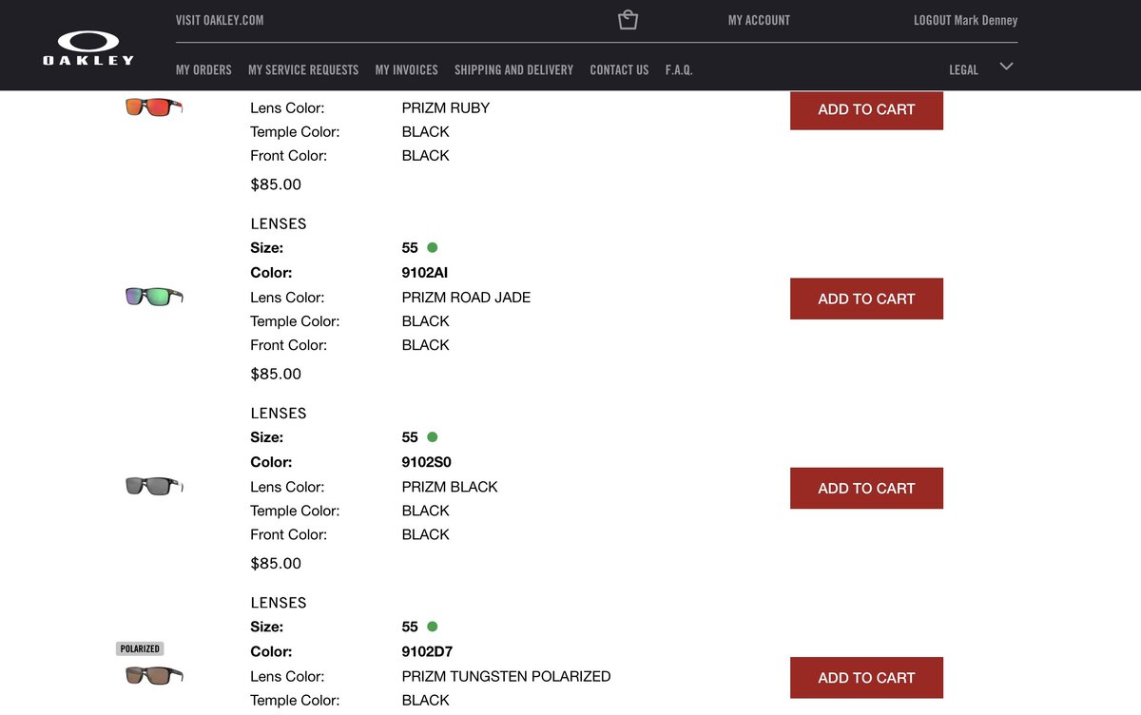The image size is (1141, 715).
Task: Add Prizm Ruby lenses to cart
Action: [x=866, y=109]
